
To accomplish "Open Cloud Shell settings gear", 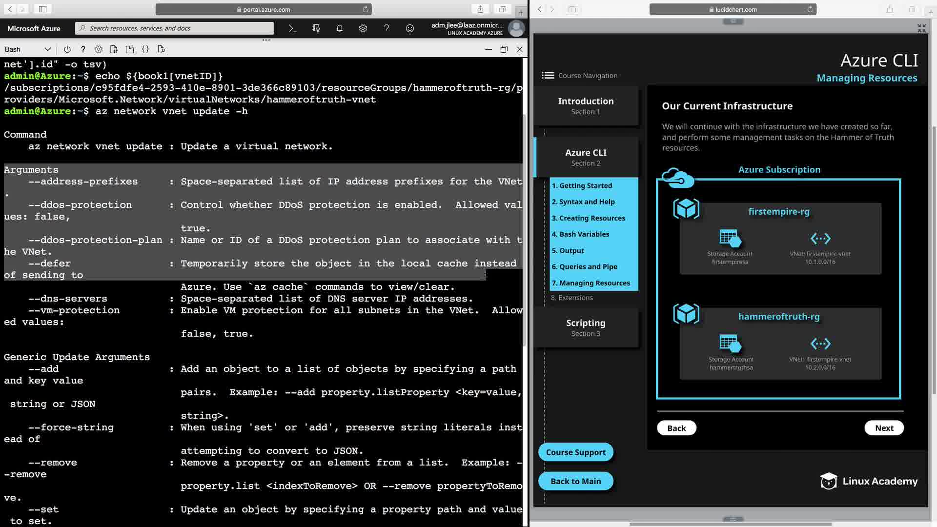I will (99, 49).
